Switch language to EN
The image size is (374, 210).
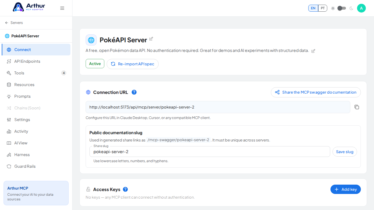[313, 8]
